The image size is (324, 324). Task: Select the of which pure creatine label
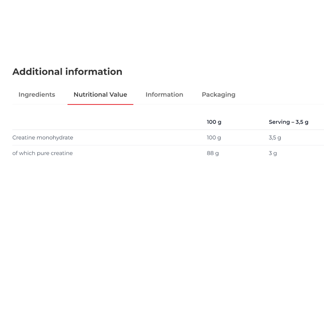[43, 153]
